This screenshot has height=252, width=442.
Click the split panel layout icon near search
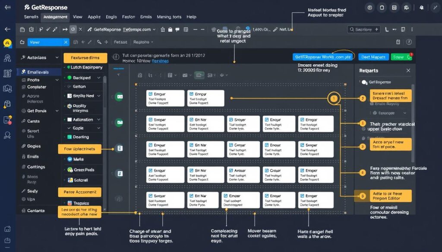tap(403, 29)
